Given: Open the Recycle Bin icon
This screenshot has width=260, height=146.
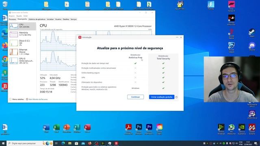Looking at the screenshot, I should 5,5.
